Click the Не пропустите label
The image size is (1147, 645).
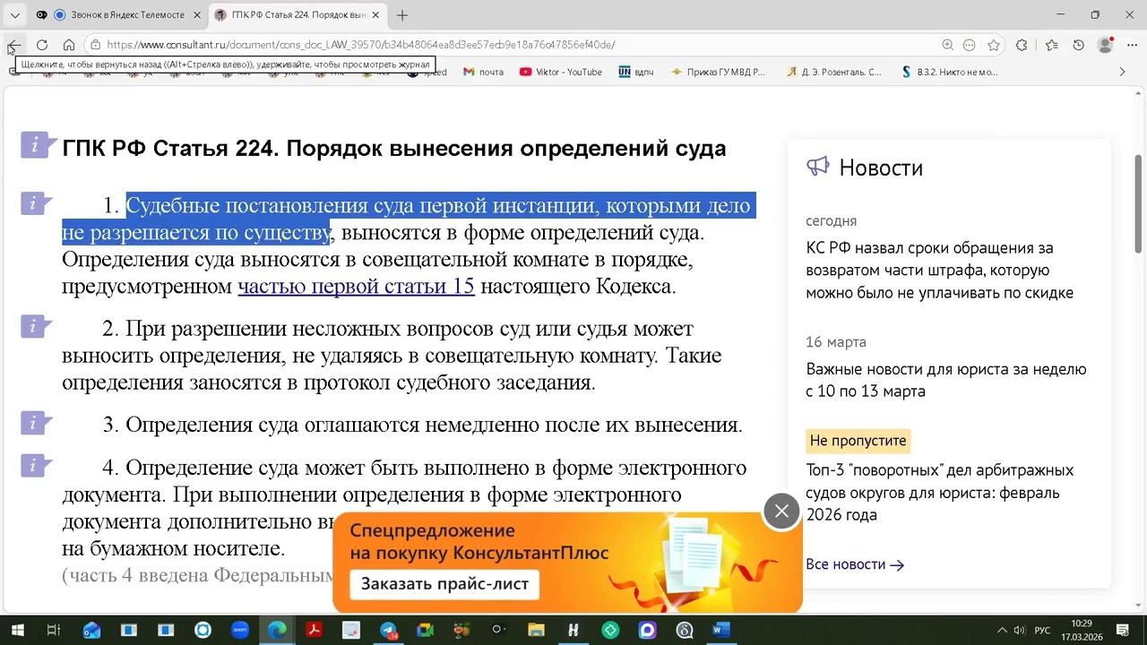(858, 441)
